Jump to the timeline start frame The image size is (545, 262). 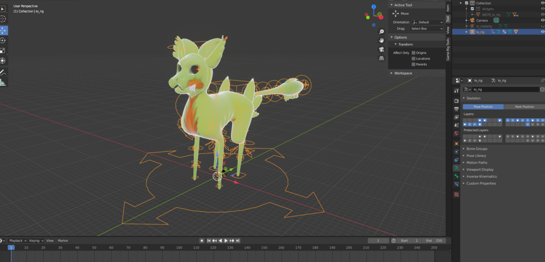(209, 240)
